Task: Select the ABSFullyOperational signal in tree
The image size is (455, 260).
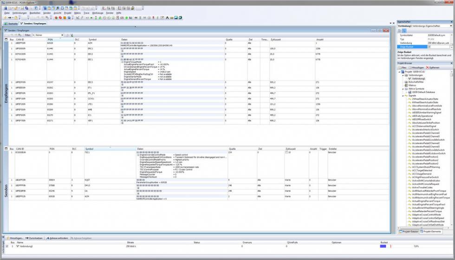Action: 422,116
